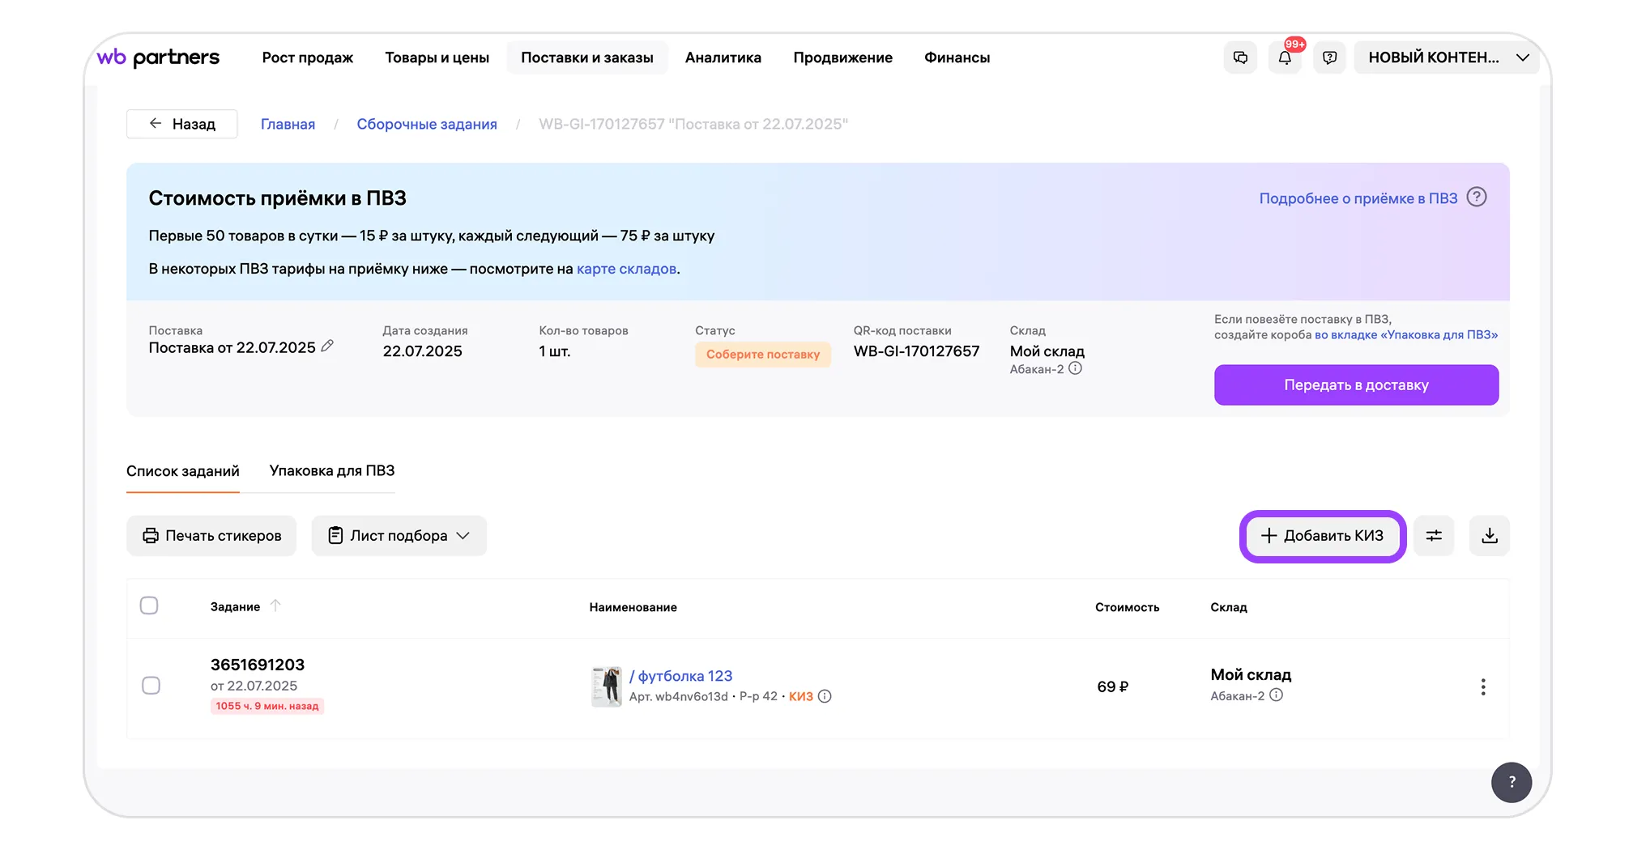The image size is (1633, 850).
Task: Select all tasks with header checkbox
Action: [149, 606]
